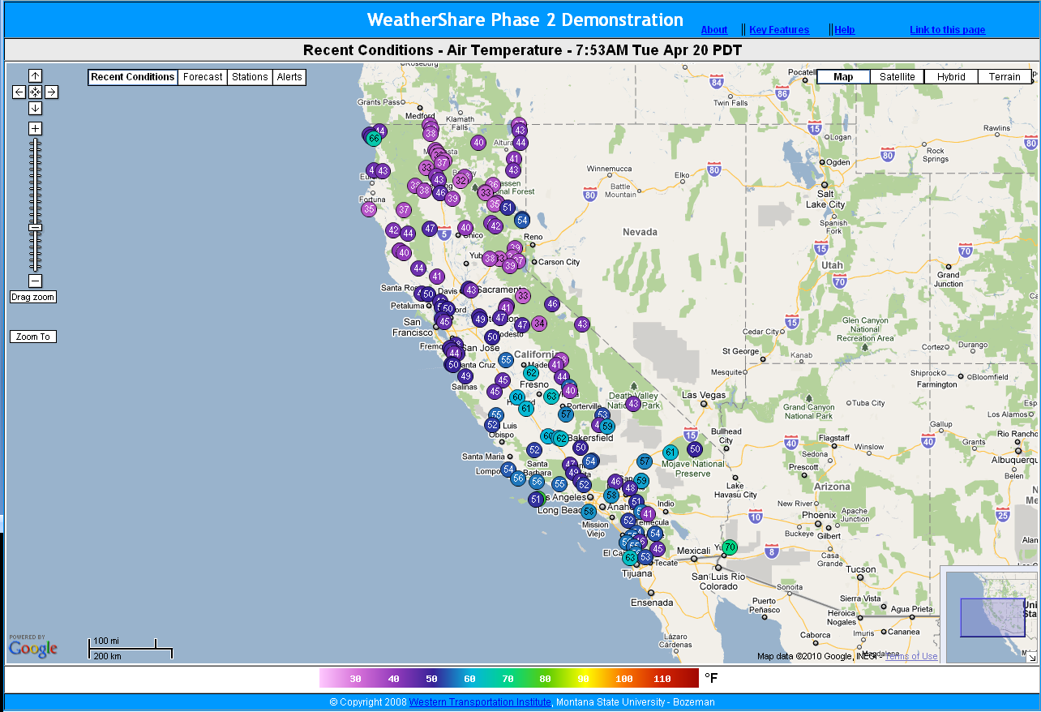Click the zoom slider handle
Viewport: 1041px width, 712px height.
coord(35,227)
